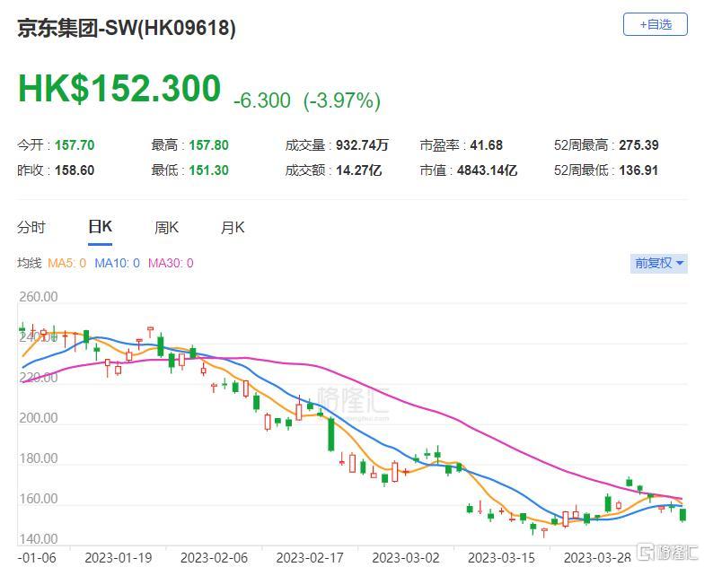Expand the 前复权 adjustment dropdown

point(659,263)
